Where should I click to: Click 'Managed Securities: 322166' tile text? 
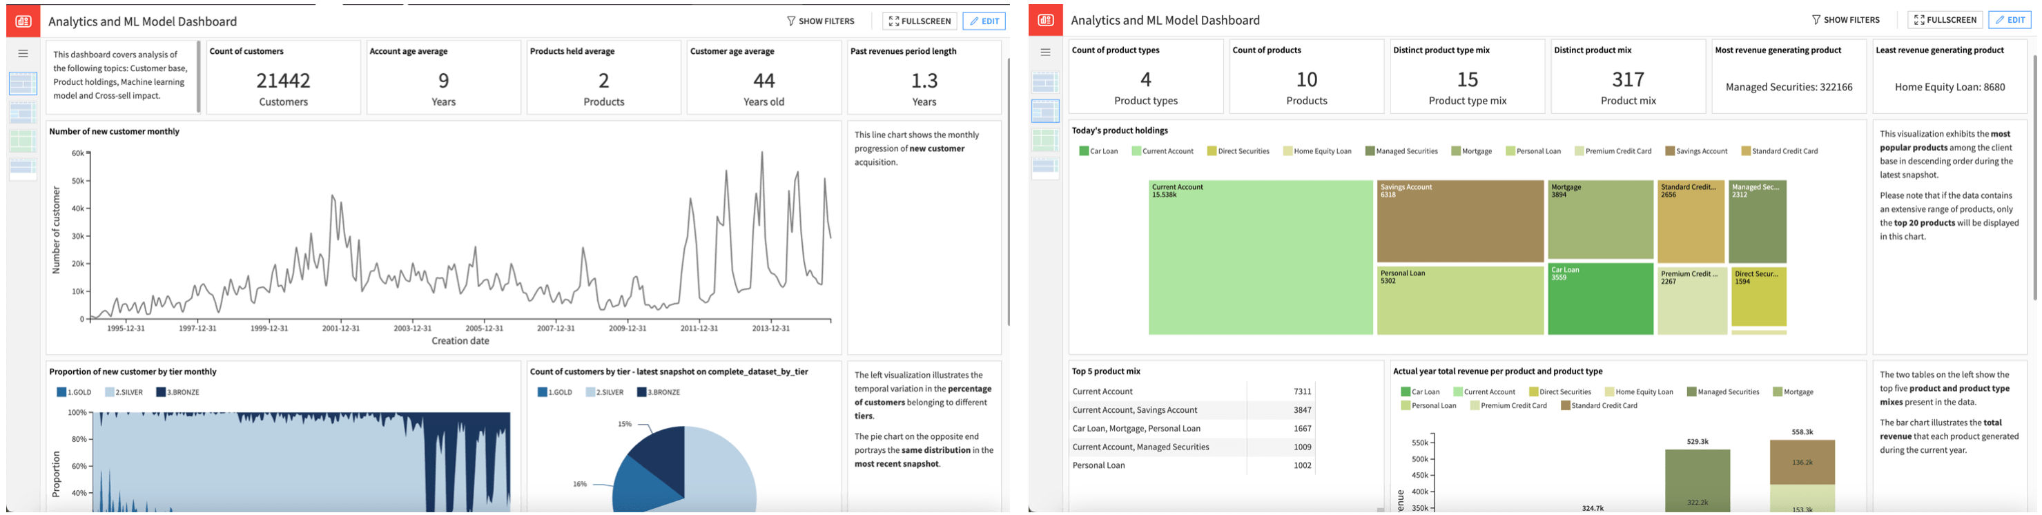point(1789,87)
